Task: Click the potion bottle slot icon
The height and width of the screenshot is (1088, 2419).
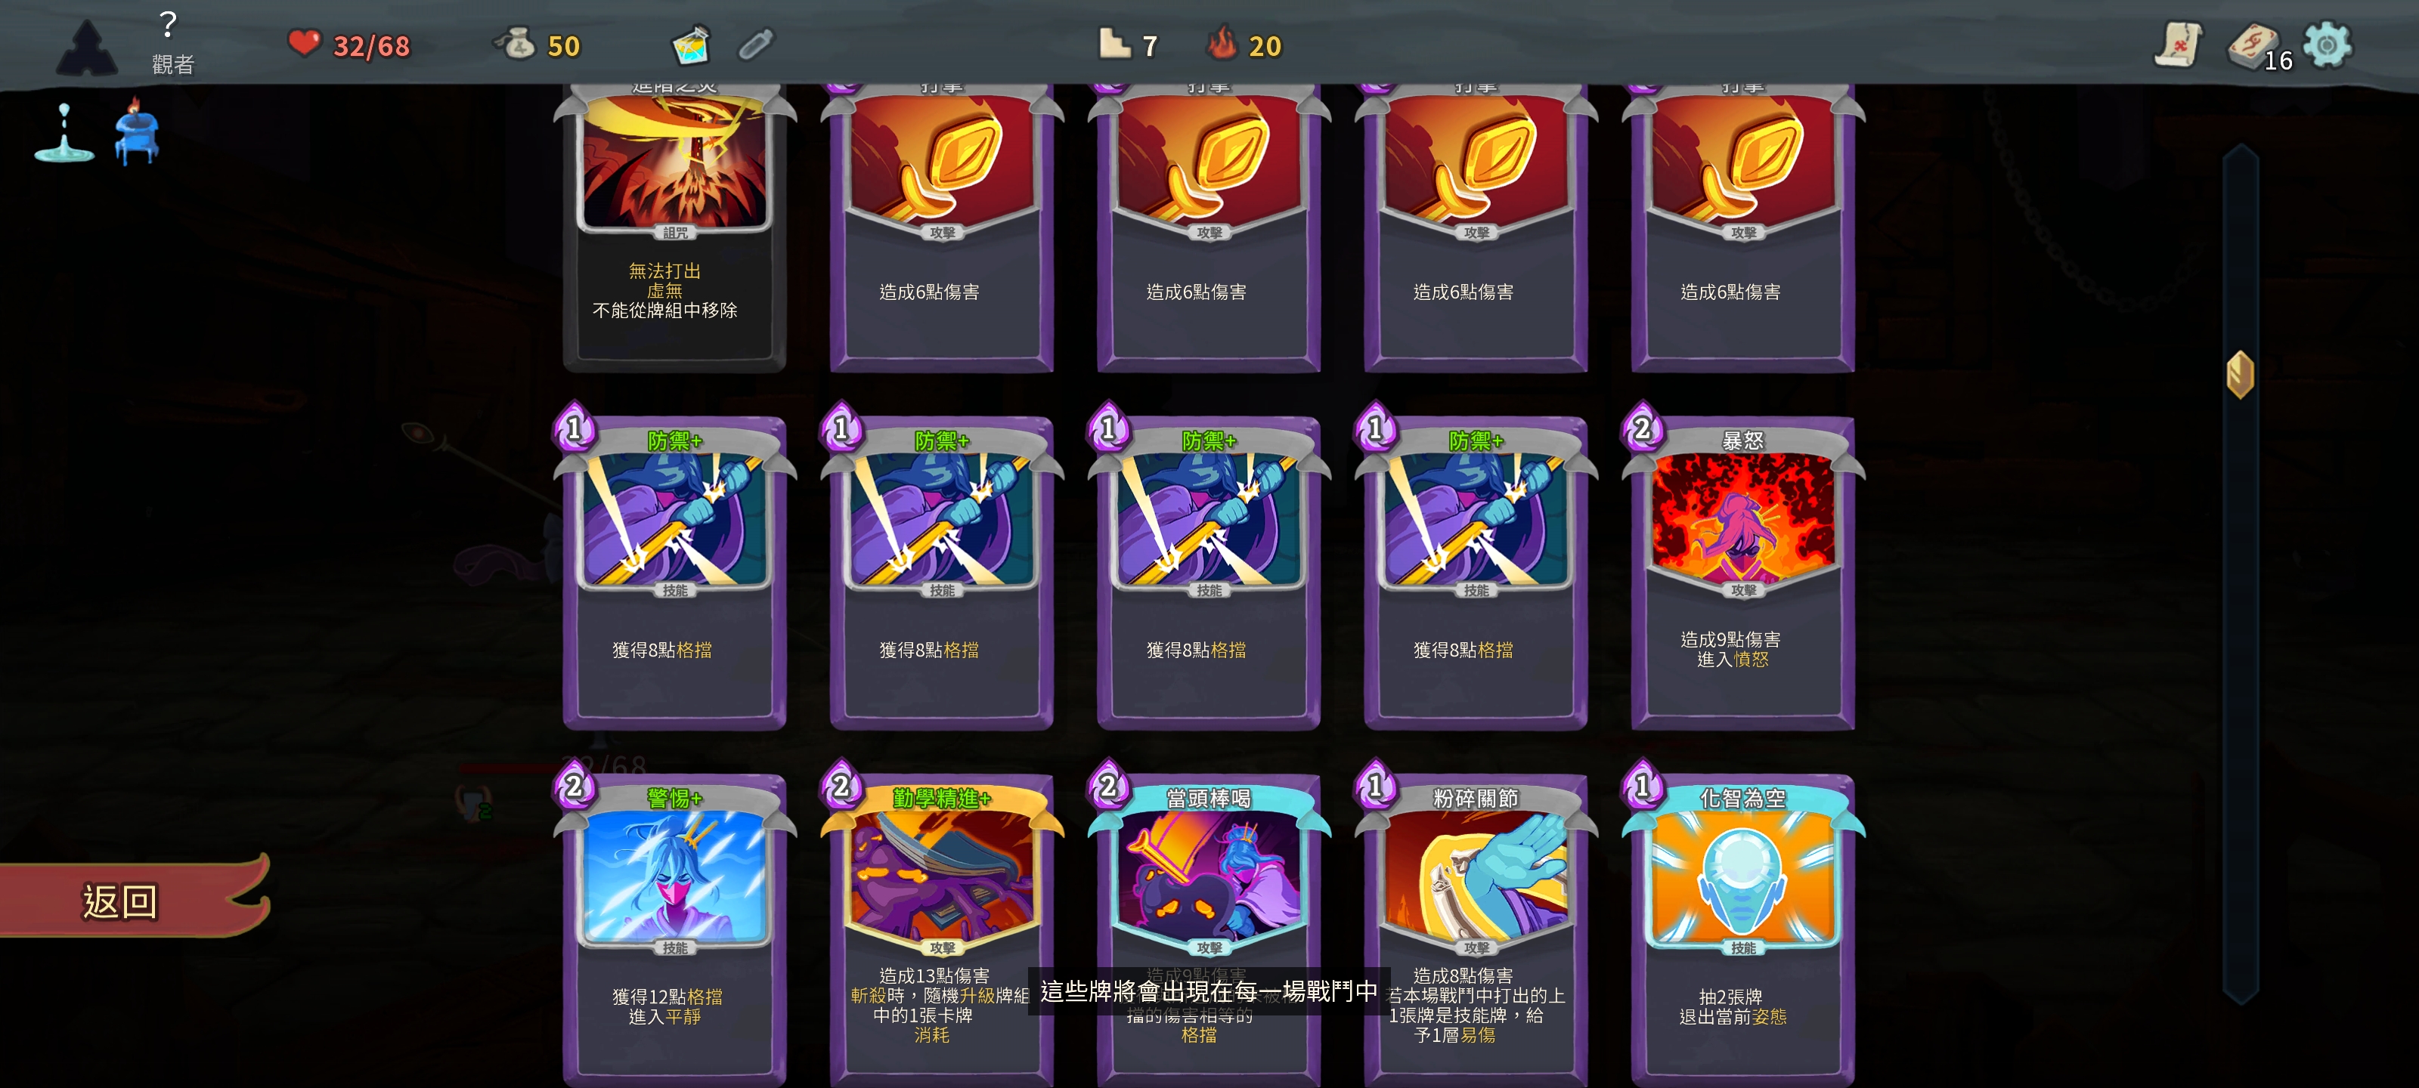Action: 692,44
